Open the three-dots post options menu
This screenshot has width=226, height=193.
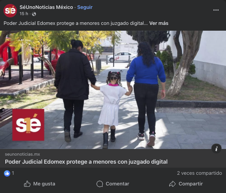point(216,10)
